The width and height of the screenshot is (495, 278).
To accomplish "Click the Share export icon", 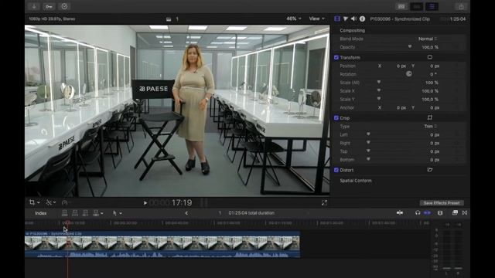I will point(461,6).
